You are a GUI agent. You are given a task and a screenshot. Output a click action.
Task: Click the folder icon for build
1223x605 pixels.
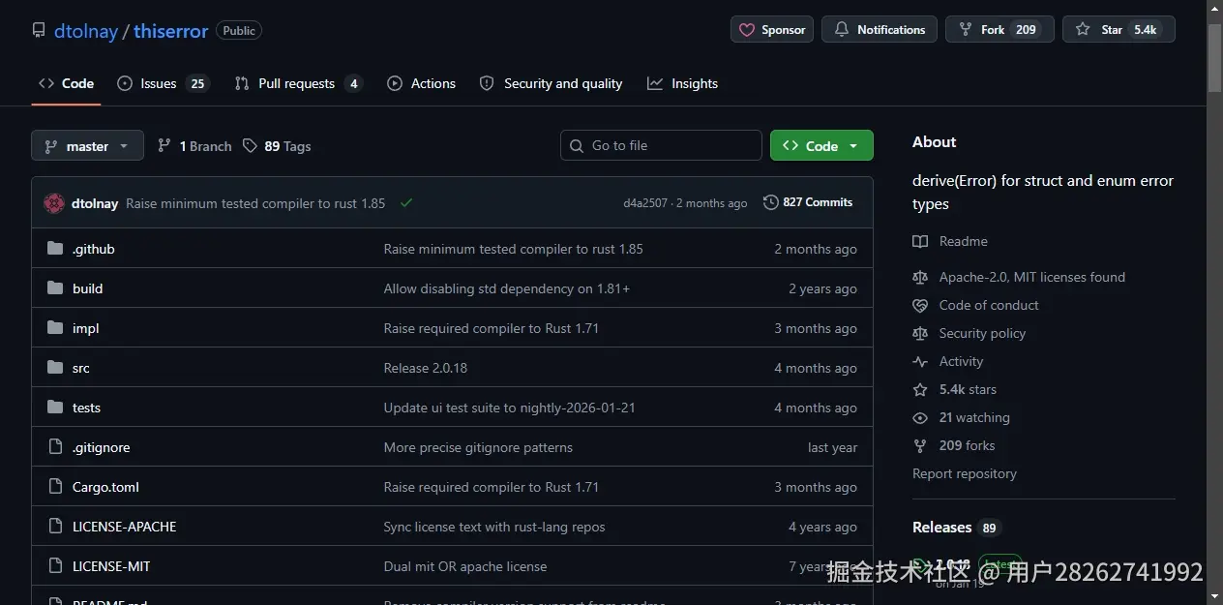tap(55, 288)
